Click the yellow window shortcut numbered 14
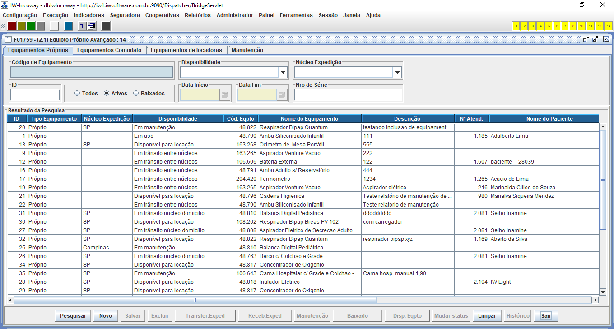The height and width of the screenshot is (329, 614). pyautogui.click(x=608, y=26)
